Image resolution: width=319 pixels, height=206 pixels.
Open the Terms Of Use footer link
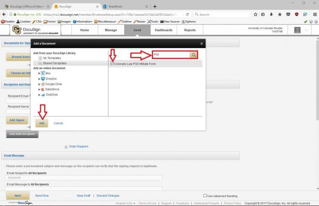[147, 203]
